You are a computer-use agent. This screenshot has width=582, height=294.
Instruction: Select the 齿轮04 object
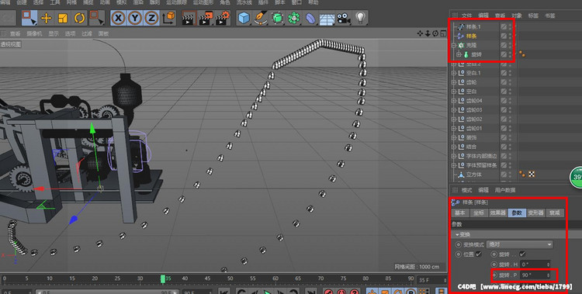pos(473,101)
